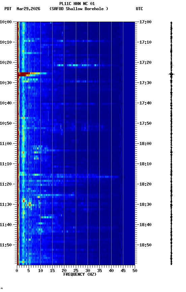
Task: Click the 10 Hz frequency axis label
Action: point(40,271)
